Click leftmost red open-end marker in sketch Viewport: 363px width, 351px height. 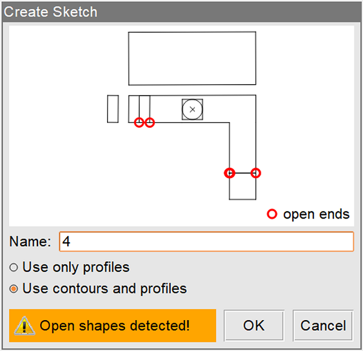coord(139,122)
